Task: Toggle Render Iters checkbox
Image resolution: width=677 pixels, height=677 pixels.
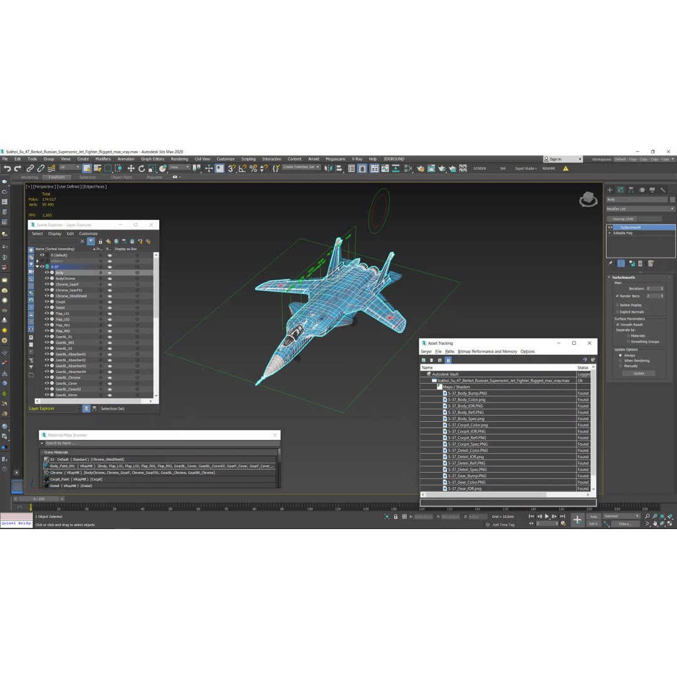Action: point(617,296)
